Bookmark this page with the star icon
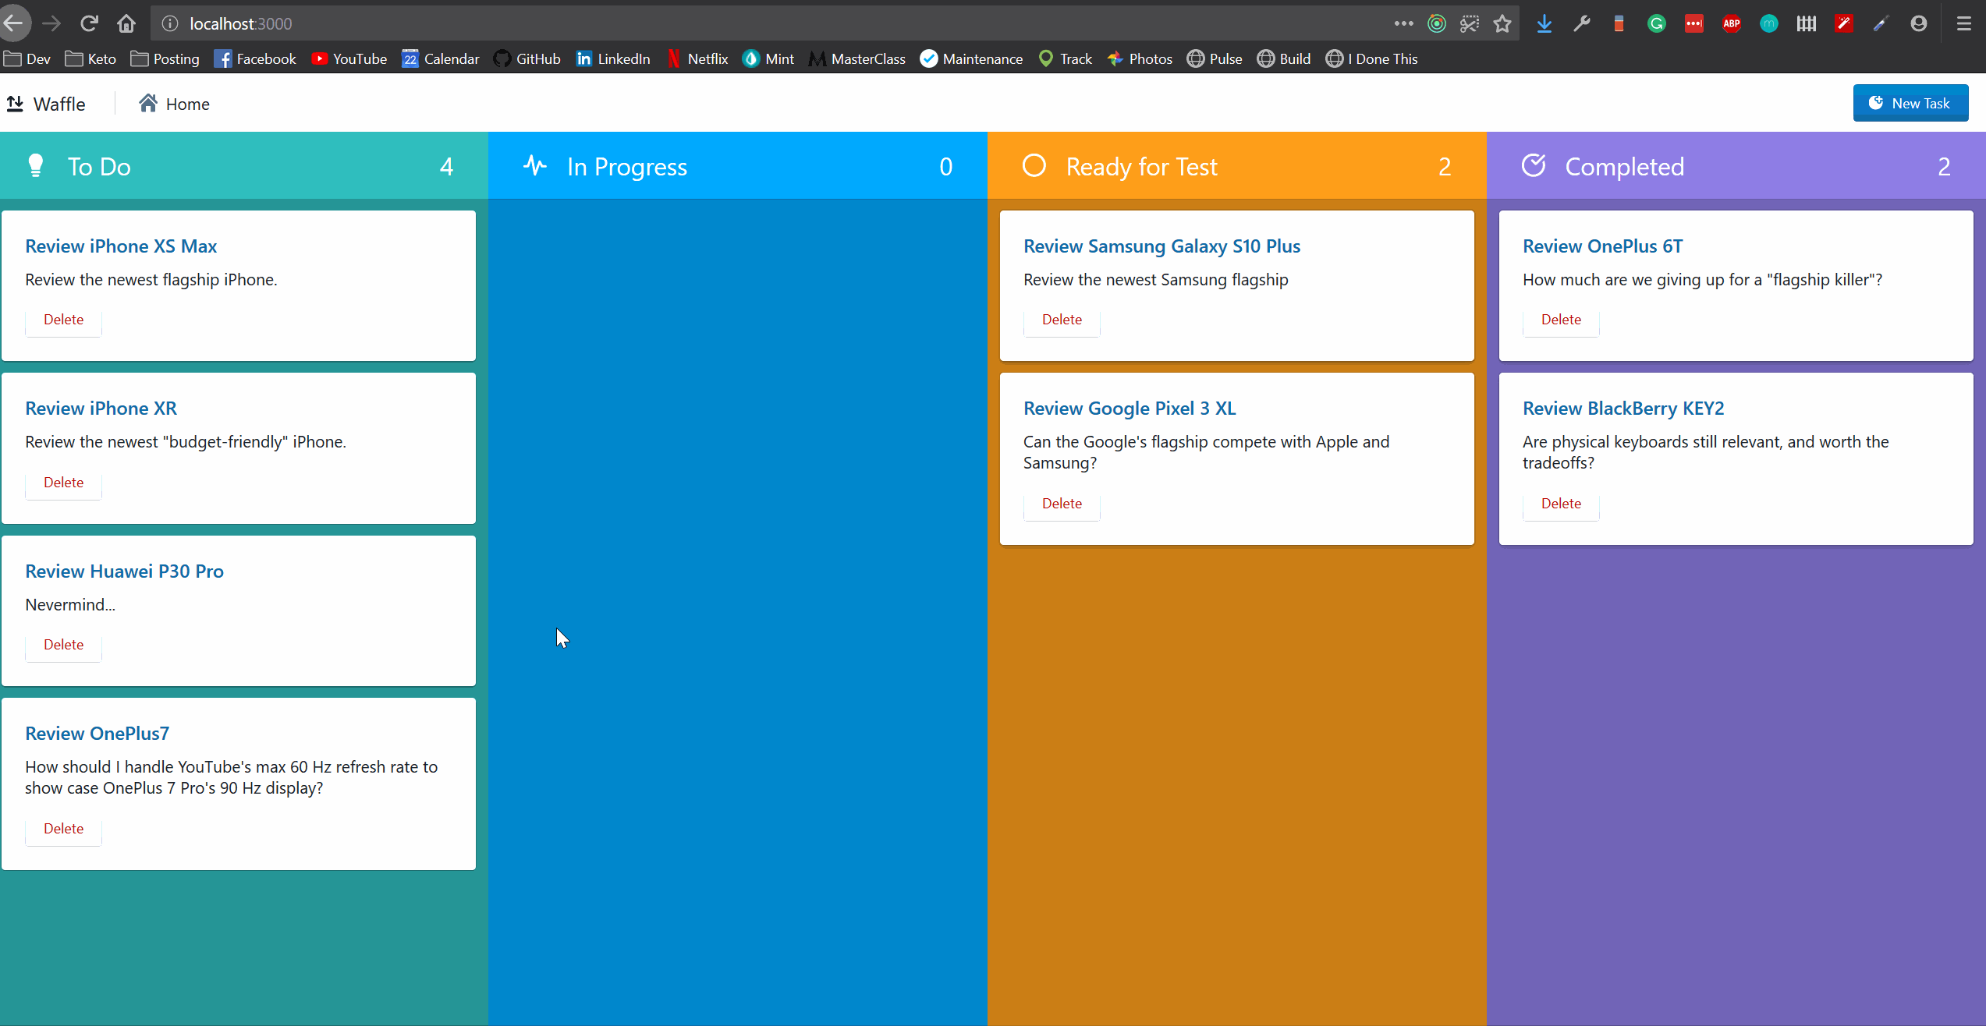This screenshot has height=1026, width=1986. coord(1502,23)
